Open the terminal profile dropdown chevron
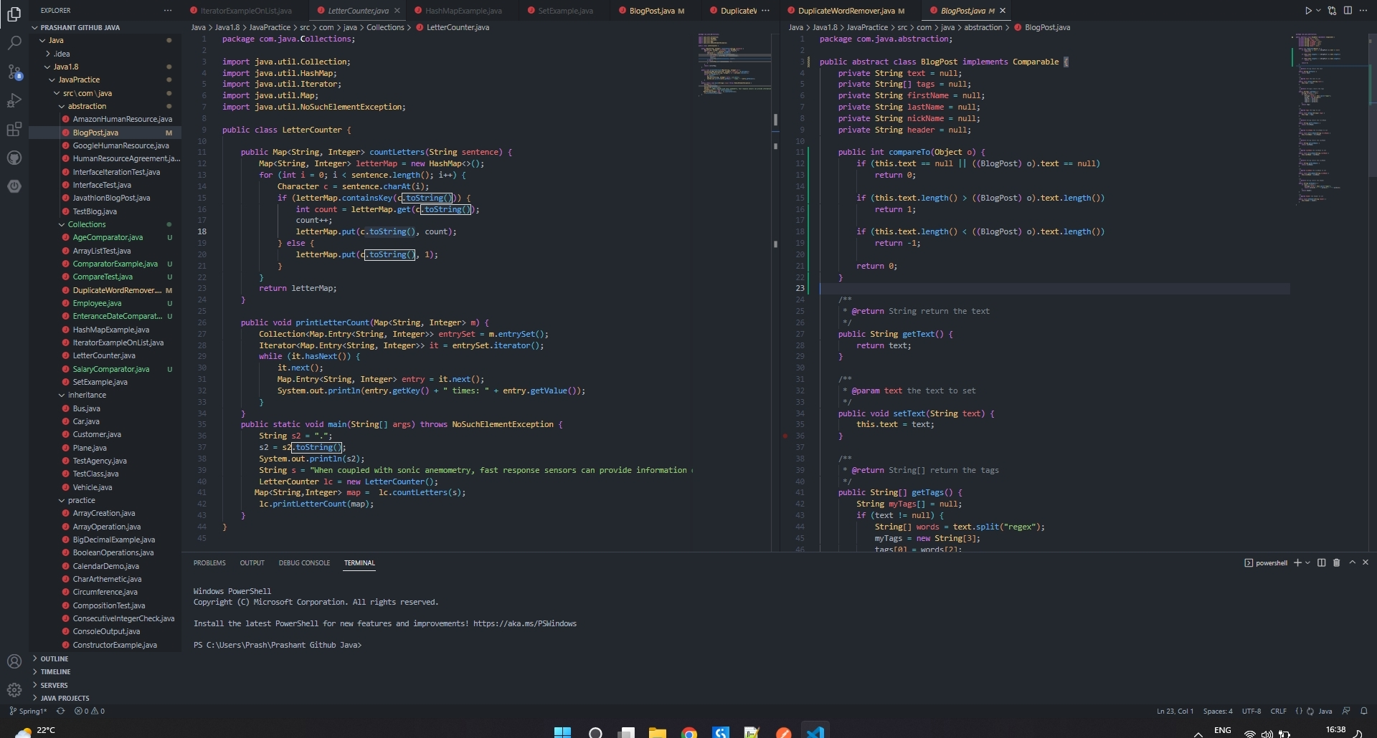This screenshot has width=1377, height=738. click(x=1307, y=563)
